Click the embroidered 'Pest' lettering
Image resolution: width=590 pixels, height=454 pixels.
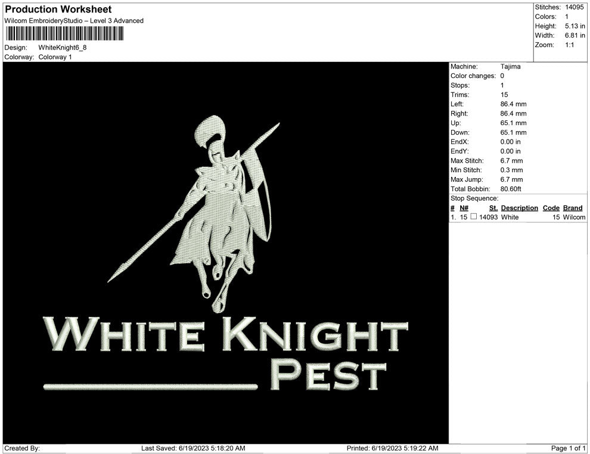[328, 374]
